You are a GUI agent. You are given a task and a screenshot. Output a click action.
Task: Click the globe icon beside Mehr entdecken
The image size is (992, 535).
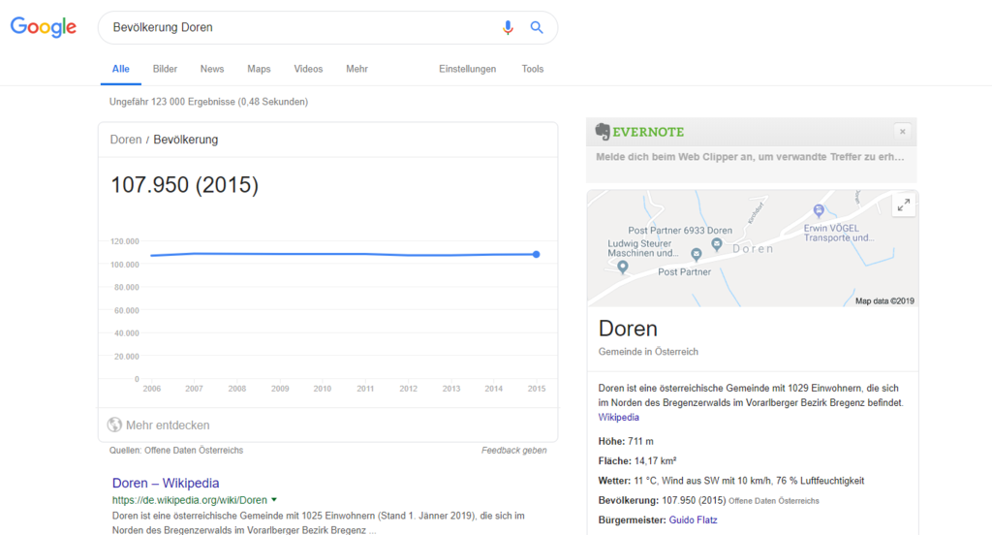coord(115,425)
